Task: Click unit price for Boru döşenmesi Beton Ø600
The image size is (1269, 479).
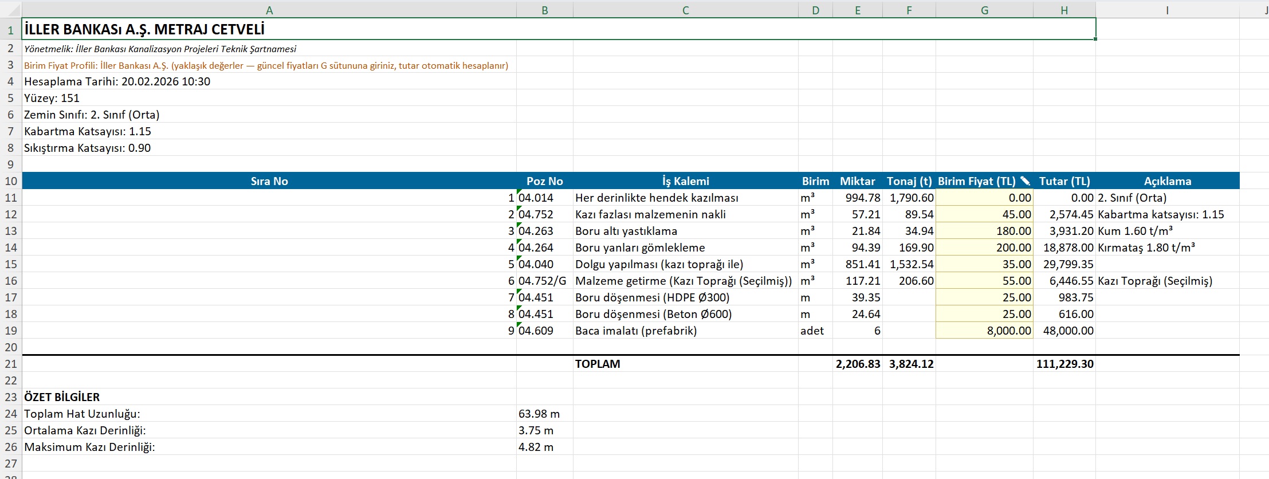Action: click(x=984, y=314)
